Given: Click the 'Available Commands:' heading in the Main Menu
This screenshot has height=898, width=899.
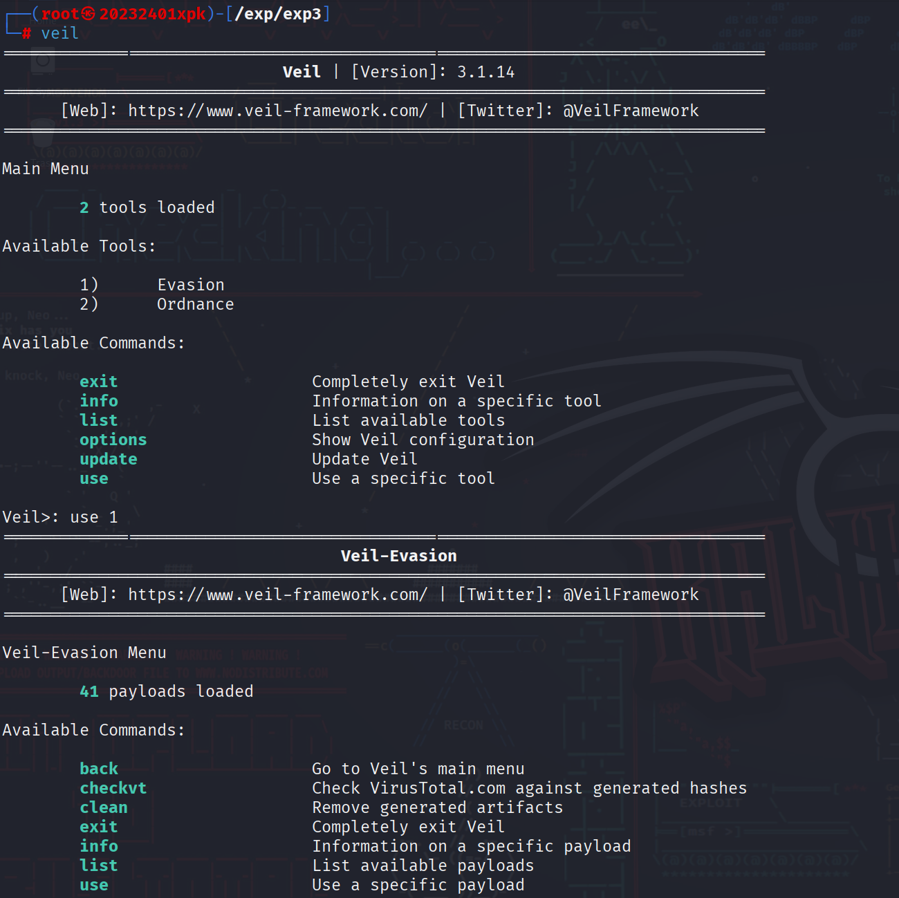Looking at the screenshot, I should pyautogui.click(x=93, y=343).
